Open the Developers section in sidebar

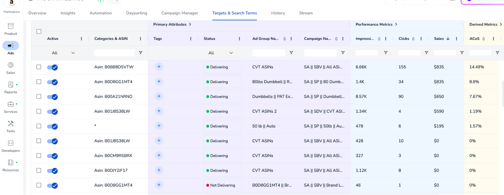(x=11, y=146)
